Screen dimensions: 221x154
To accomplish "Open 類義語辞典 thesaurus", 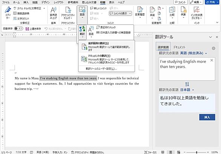I will (x=21, y=13).
